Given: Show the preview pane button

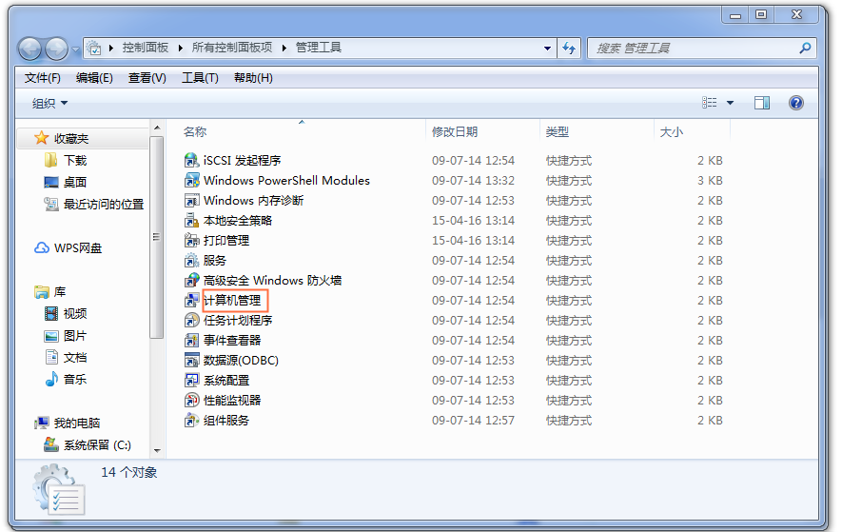Looking at the screenshot, I should pyautogui.click(x=762, y=103).
